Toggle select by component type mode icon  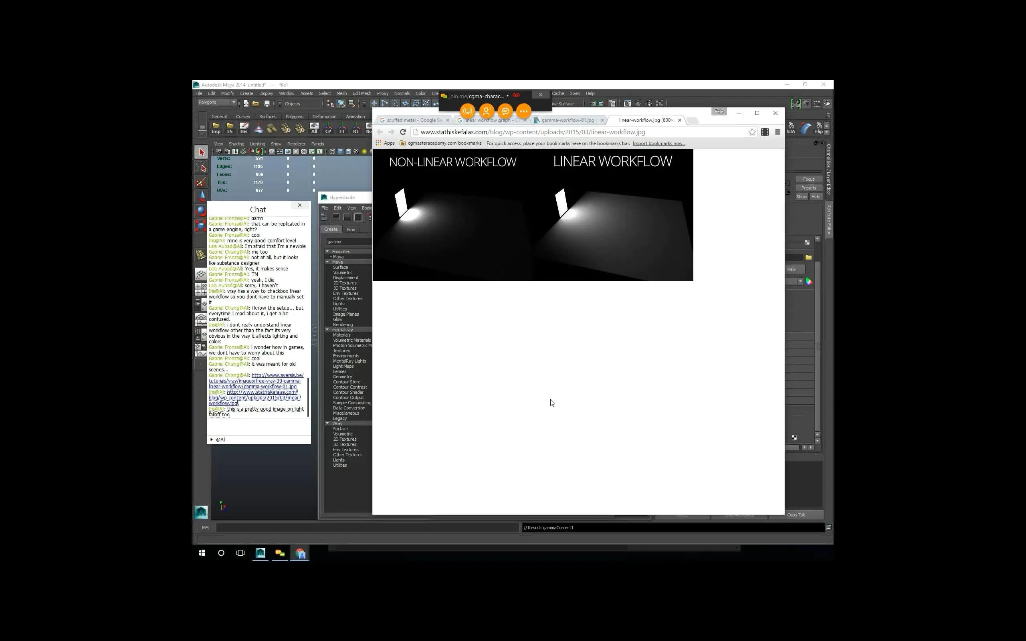pos(351,103)
